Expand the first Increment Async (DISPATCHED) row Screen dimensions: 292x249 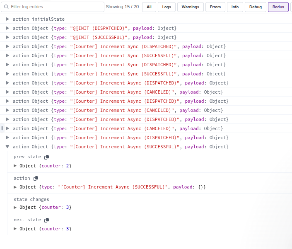7,83
